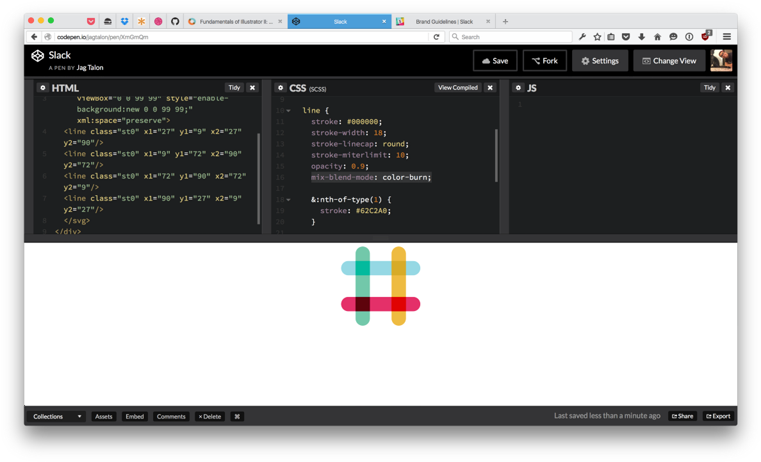761x462 pixels.
Task: Fork the current pen
Action: (x=544, y=60)
